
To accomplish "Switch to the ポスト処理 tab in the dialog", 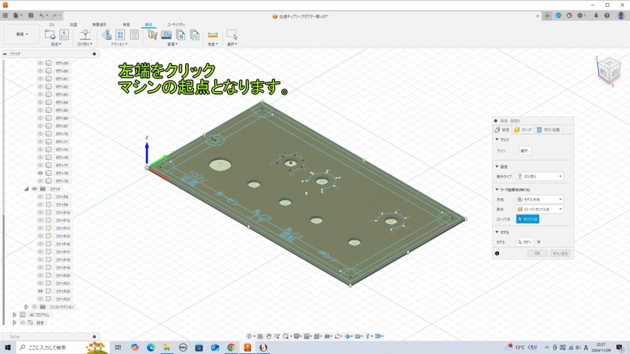I will [x=548, y=130].
